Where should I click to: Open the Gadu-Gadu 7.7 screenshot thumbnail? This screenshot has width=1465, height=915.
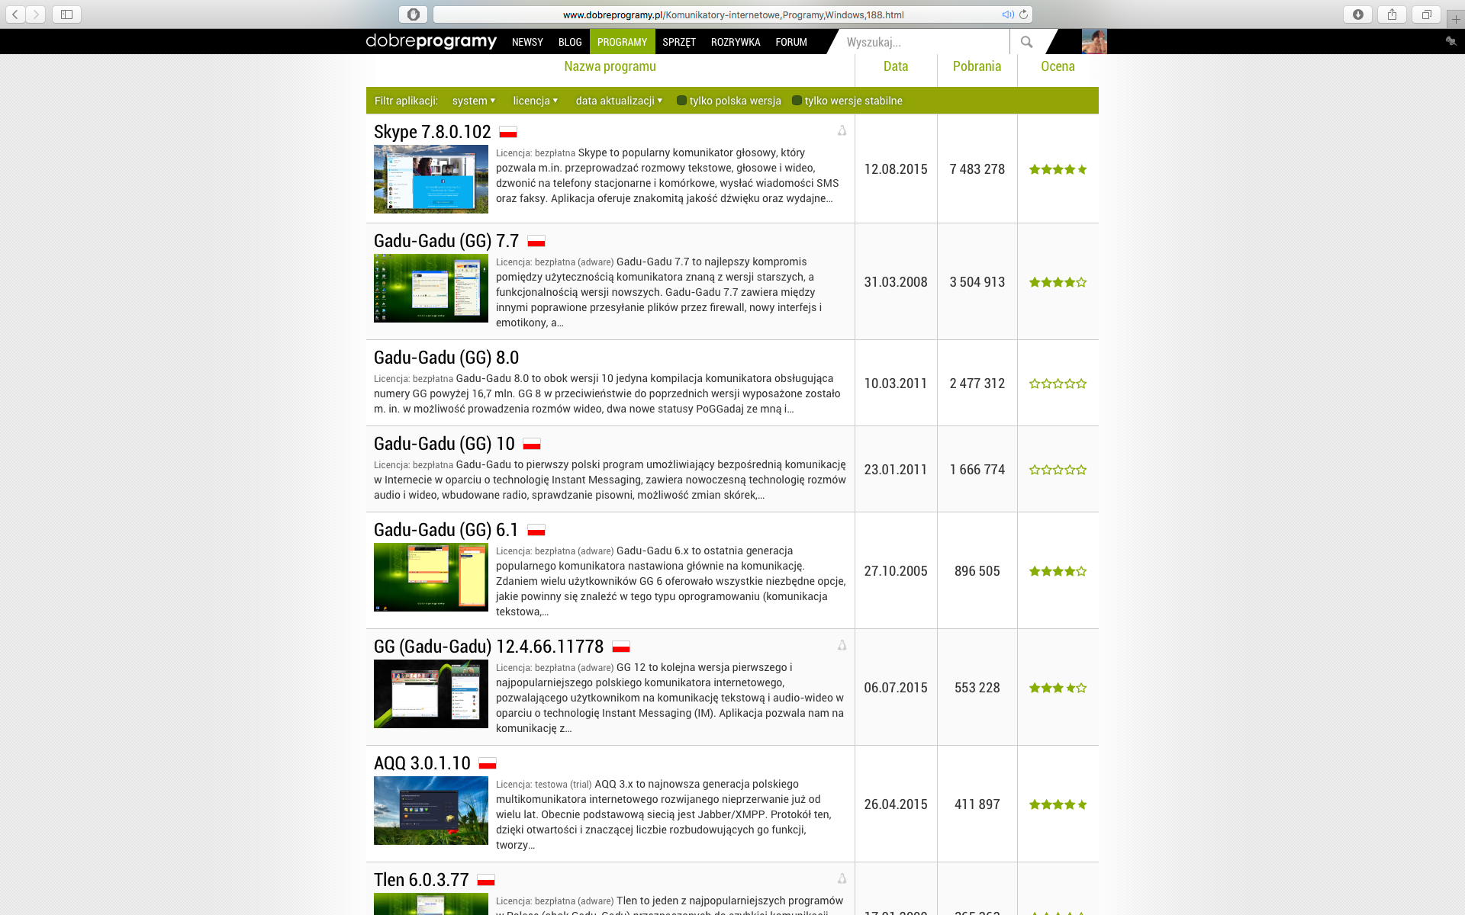[x=431, y=288]
